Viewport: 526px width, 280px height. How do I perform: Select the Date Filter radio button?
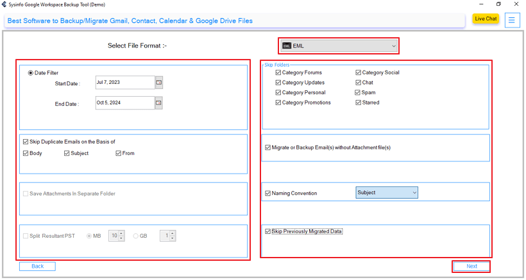(31, 73)
